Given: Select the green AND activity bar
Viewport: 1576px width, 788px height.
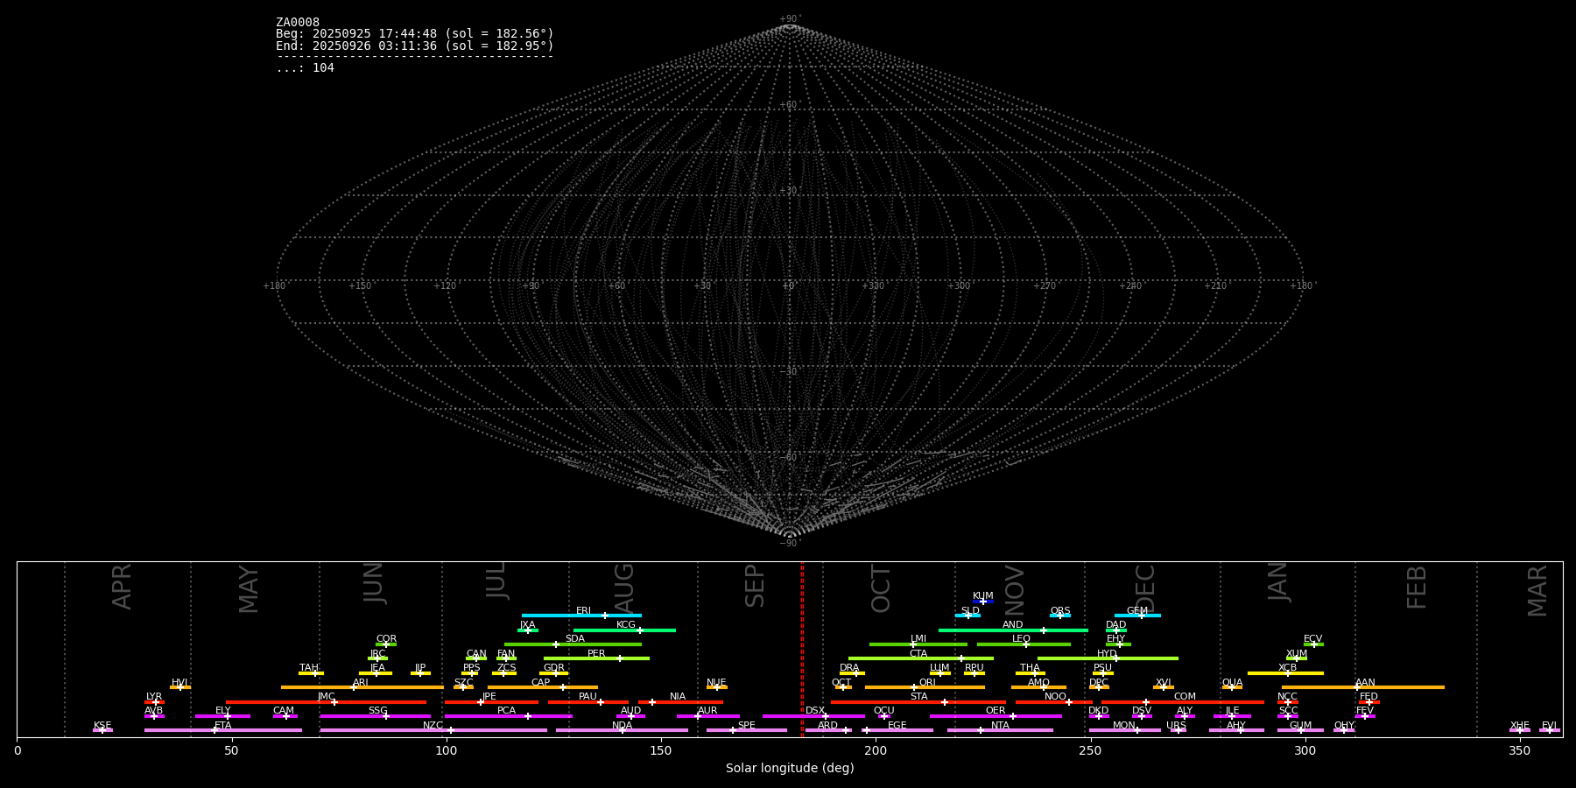Looking at the screenshot, I should click(1013, 630).
